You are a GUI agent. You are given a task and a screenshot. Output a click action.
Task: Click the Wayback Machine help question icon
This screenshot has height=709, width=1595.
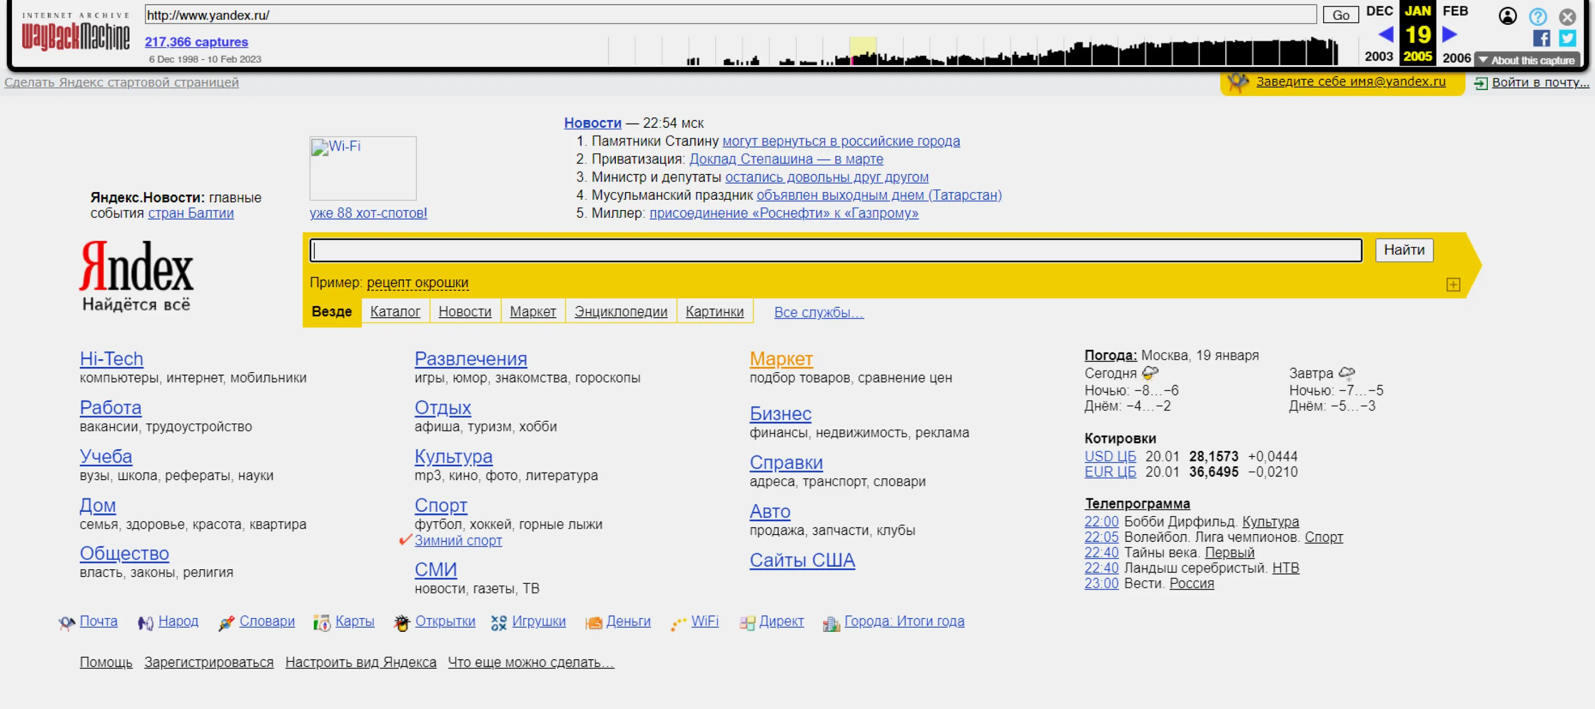(x=1538, y=16)
